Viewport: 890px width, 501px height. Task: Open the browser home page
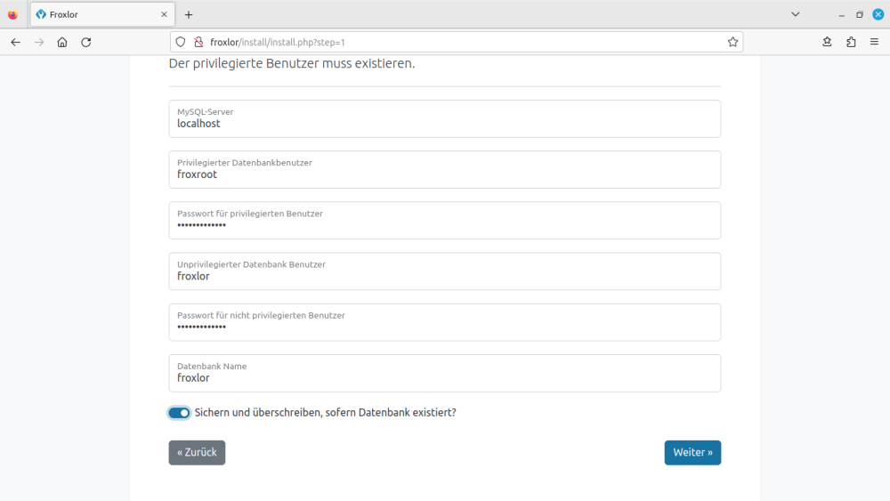coord(62,42)
